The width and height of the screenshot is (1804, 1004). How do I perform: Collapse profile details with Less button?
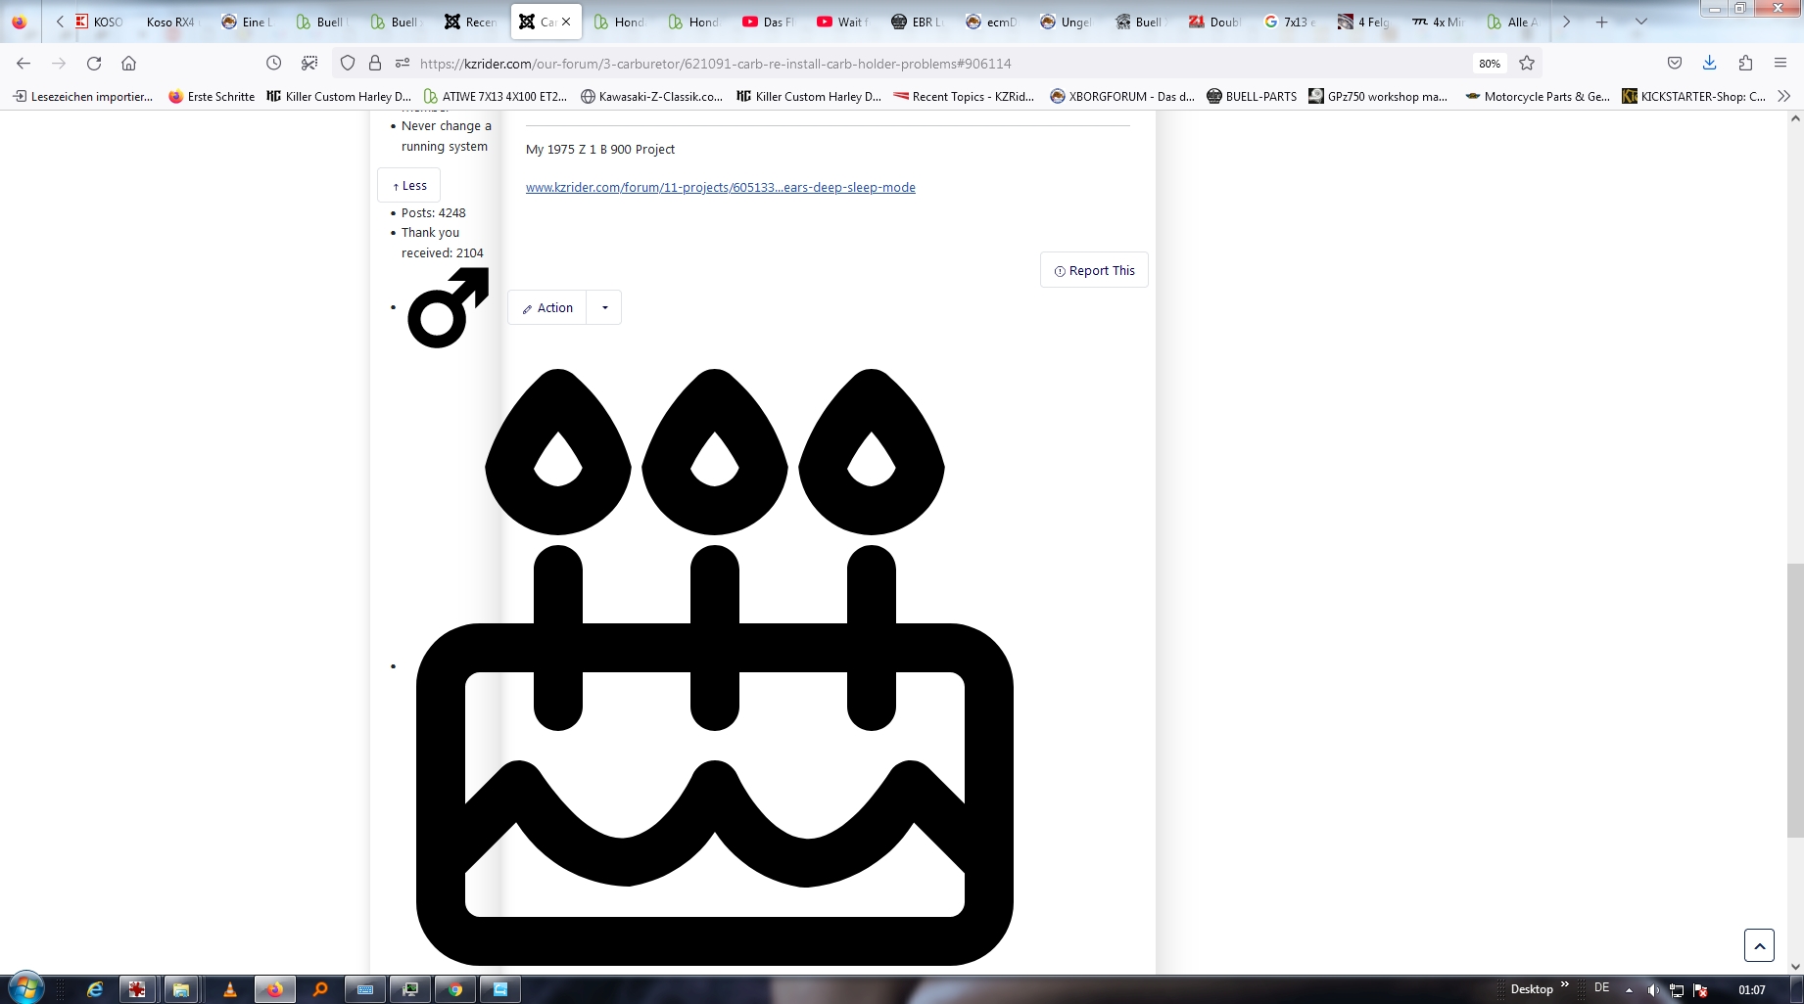click(409, 186)
